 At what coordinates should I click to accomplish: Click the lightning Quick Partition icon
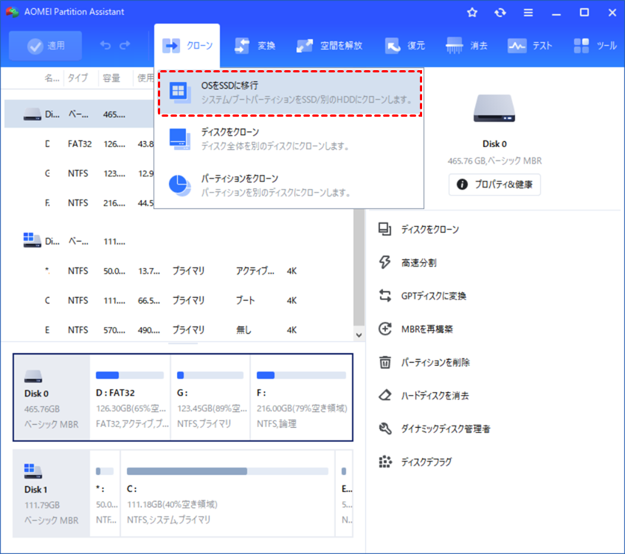tap(384, 262)
